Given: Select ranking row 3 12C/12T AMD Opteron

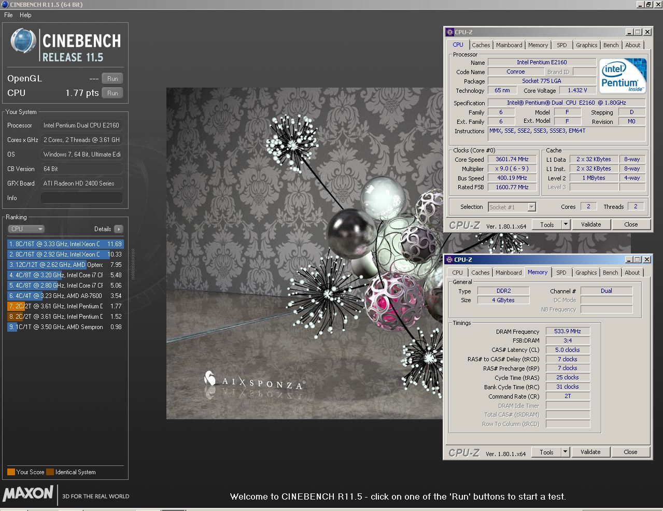Looking at the screenshot, I should click(x=65, y=265).
